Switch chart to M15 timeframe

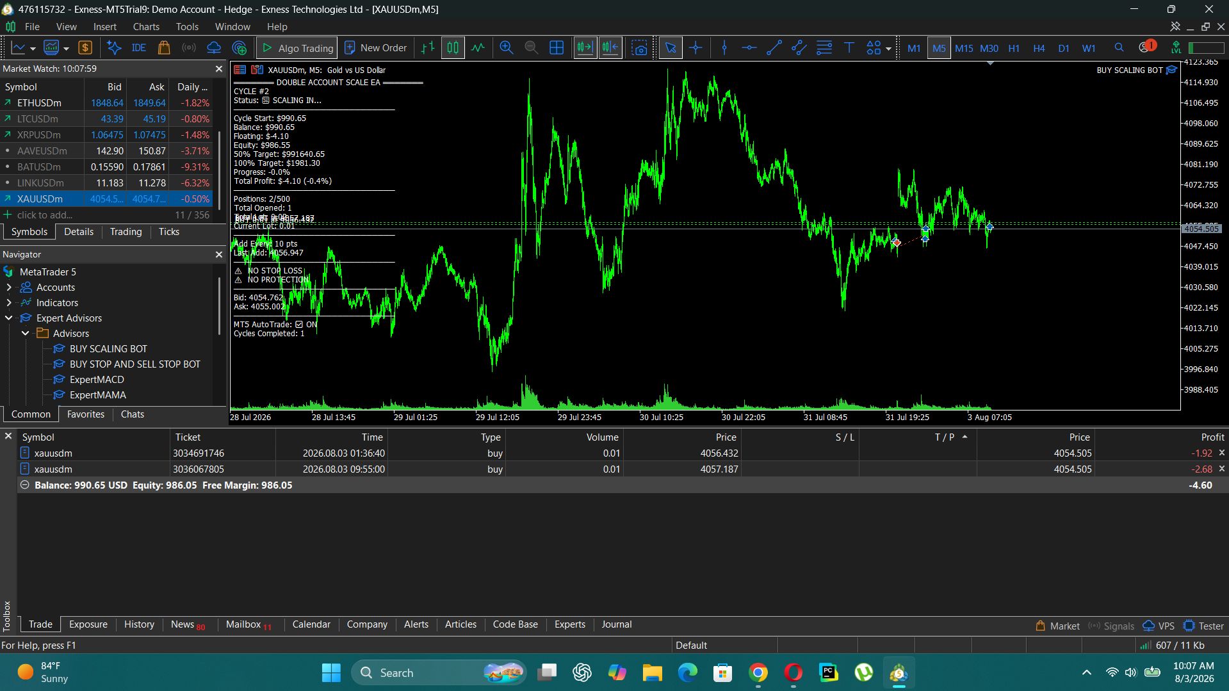(964, 48)
